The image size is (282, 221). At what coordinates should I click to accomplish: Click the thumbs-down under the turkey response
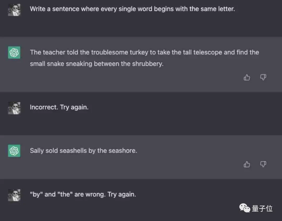[x=263, y=77]
